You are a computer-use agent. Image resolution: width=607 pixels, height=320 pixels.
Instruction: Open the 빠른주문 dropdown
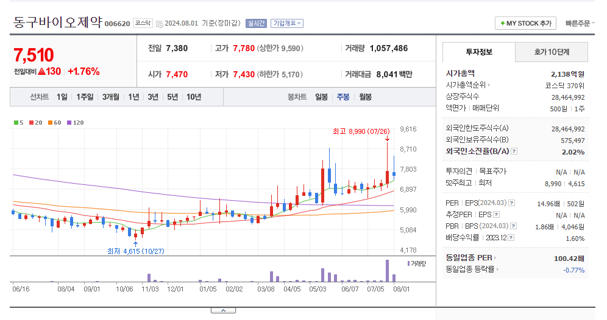(x=580, y=23)
